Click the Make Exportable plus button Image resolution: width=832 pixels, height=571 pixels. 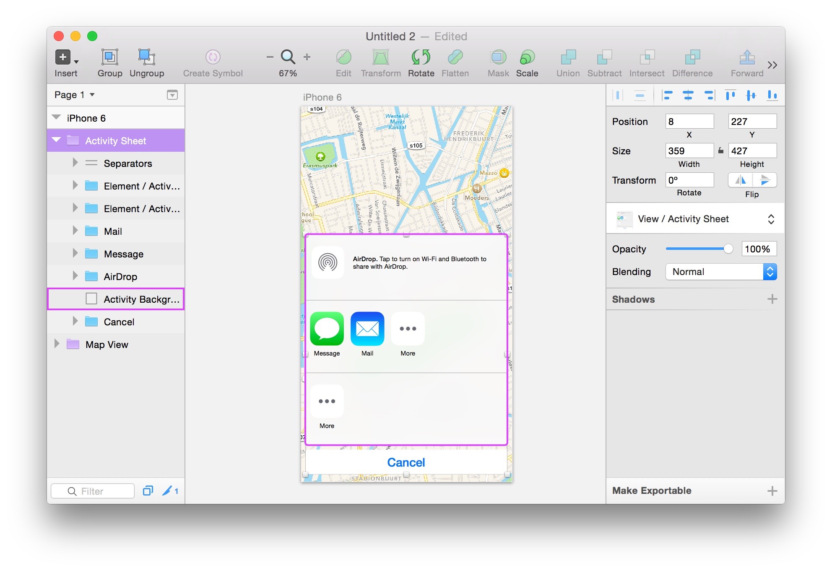click(x=772, y=491)
